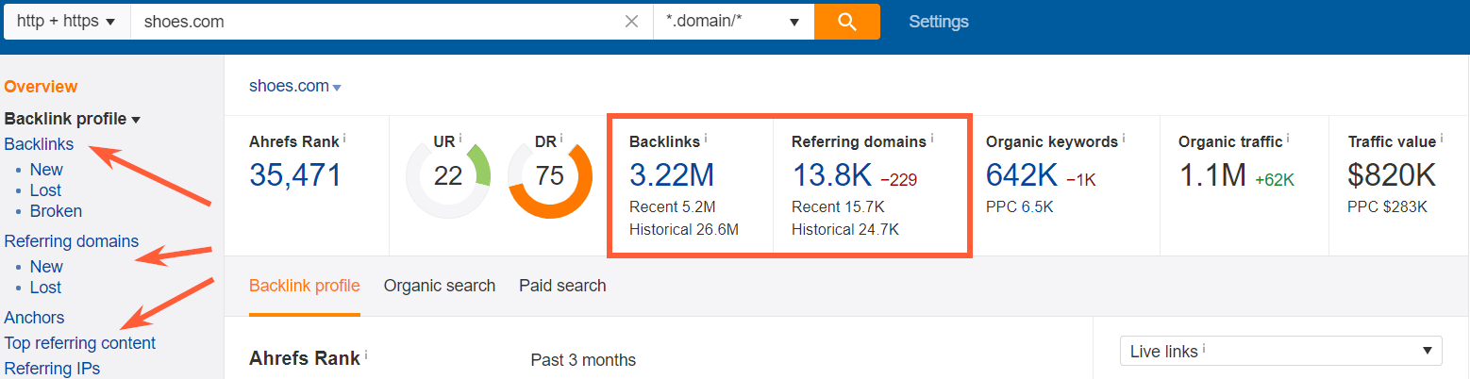The image size is (1470, 379).
Task: Click the Backlinks info icon in metrics
Action: click(706, 138)
